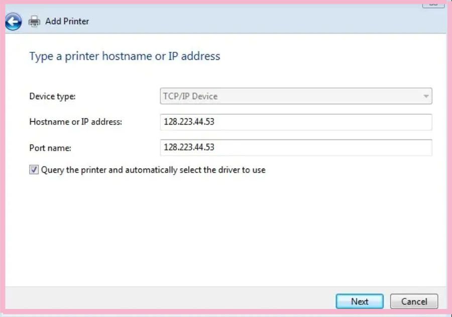
Task: Click the blue back arrow button
Action: 14,21
